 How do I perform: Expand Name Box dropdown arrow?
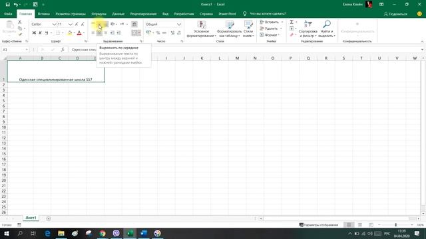click(27, 50)
